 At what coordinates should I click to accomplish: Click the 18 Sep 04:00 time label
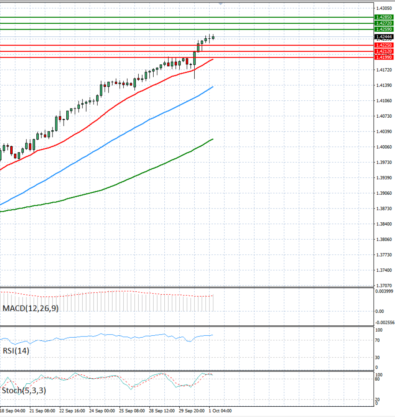(x=13, y=411)
